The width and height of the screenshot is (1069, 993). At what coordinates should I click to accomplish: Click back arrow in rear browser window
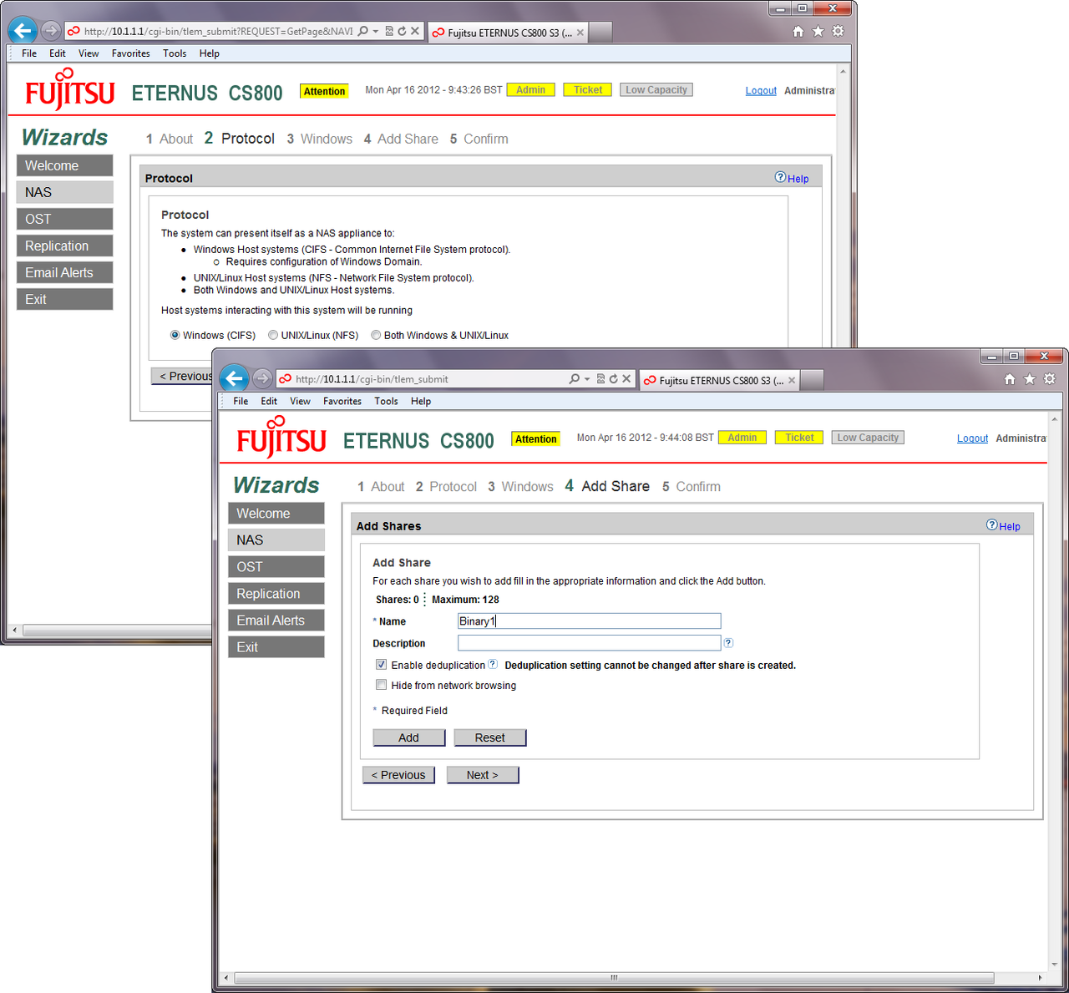(x=23, y=31)
